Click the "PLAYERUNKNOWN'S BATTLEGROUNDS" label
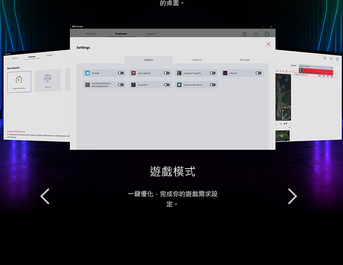Viewport: 343px width, 265px height. (101, 85)
